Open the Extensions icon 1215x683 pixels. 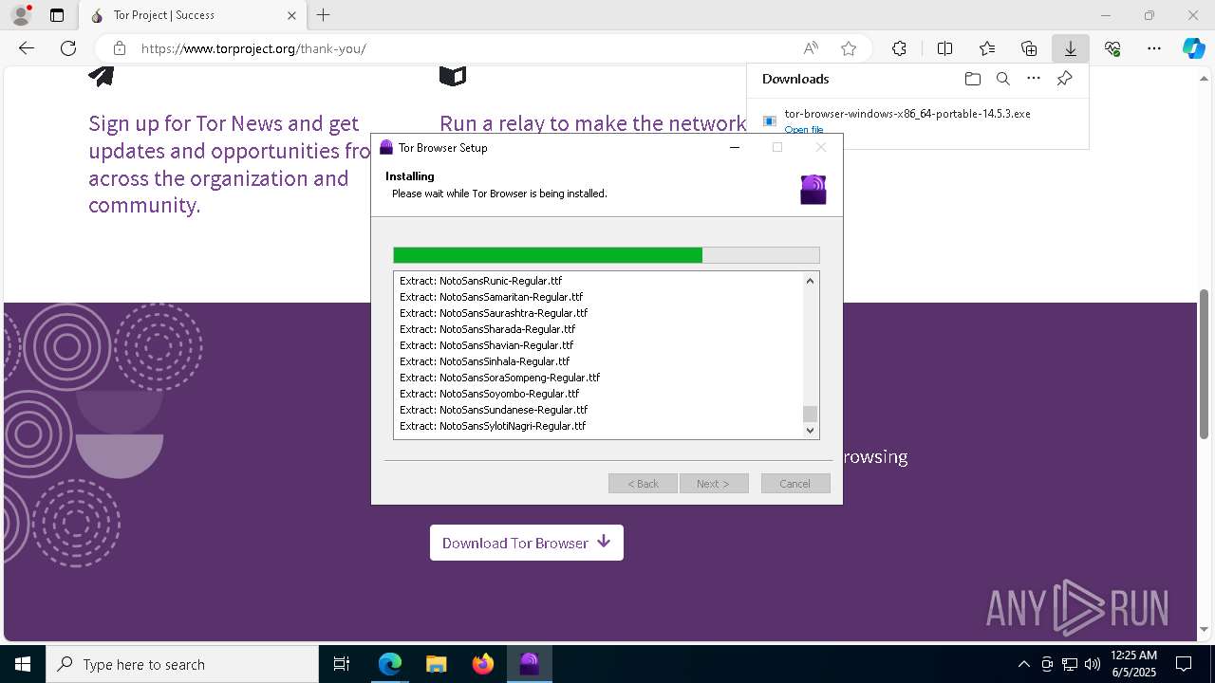click(x=899, y=48)
